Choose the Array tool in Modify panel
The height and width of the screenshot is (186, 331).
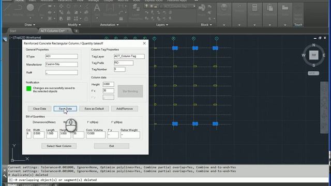click(76, 19)
